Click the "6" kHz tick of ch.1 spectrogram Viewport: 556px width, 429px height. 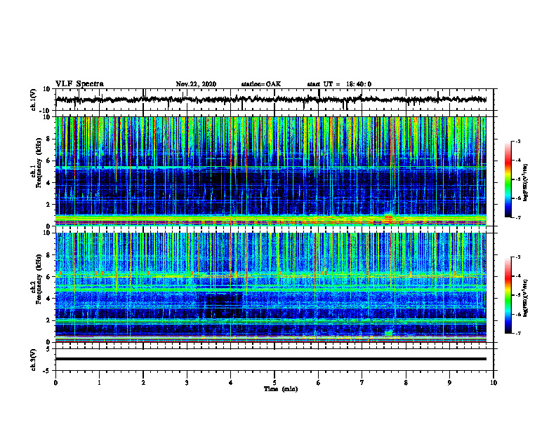coord(48,161)
